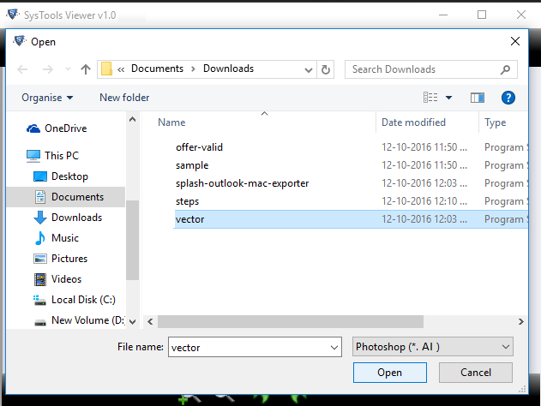Select Documents in the address breadcrumb
Screen dimensions: 541x406
[158, 69]
